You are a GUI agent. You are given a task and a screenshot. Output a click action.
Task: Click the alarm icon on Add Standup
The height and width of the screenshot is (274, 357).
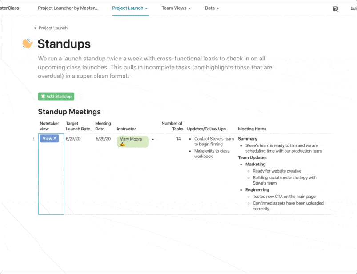[x=43, y=96]
